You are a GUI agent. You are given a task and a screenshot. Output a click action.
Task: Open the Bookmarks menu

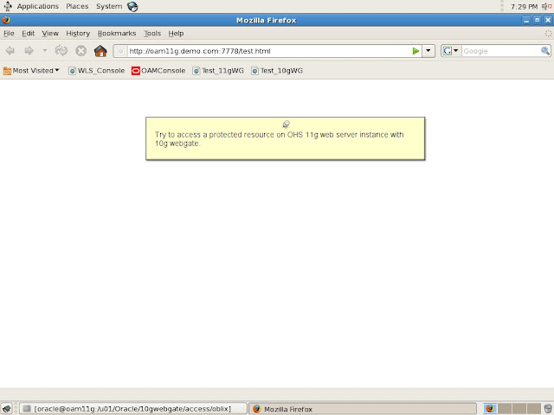pos(117,33)
